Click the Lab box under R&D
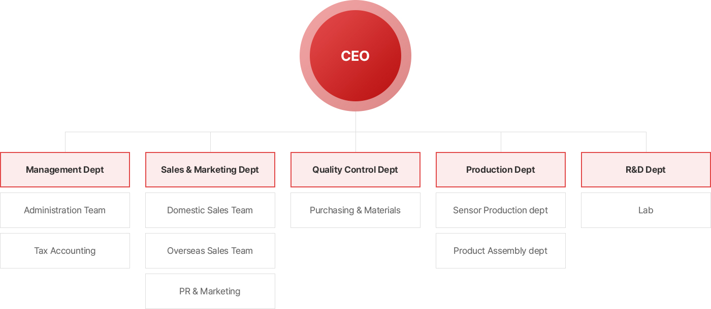The height and width of the screenshot is (309, 711). coord(646,210)
